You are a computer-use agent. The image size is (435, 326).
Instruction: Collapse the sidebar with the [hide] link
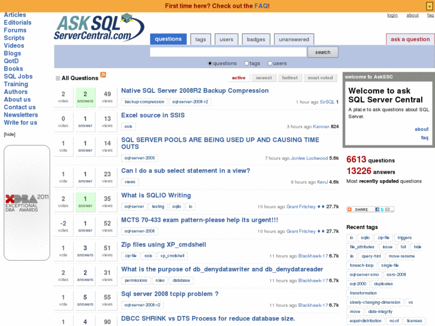pyautogui.click(x=10, y=134)
